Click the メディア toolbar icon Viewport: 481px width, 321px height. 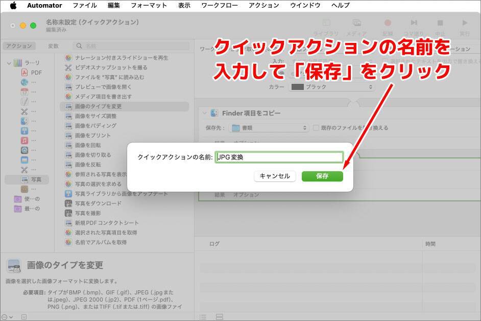(357, 26)
